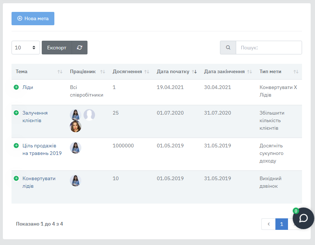
Task: Click the Пошук search input field
Action: pyautogui.click(x=269, y=48)
